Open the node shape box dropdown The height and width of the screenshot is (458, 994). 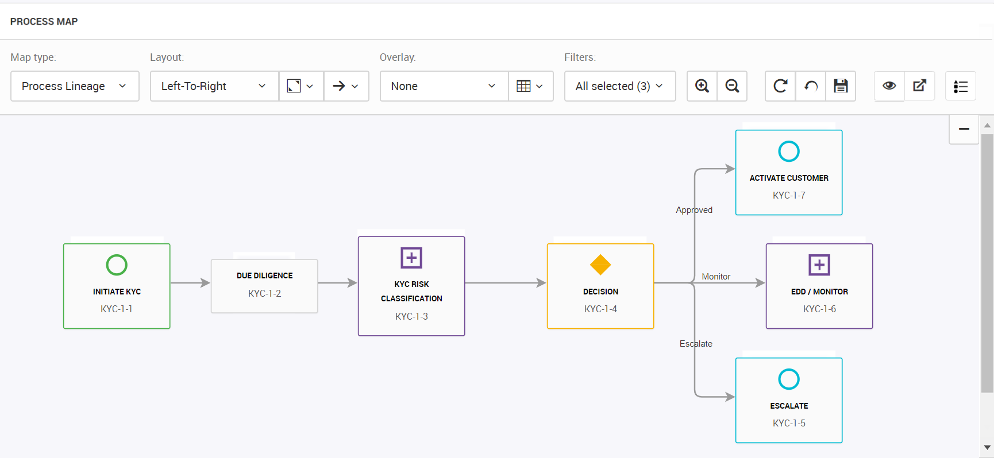tap(301, 86)
